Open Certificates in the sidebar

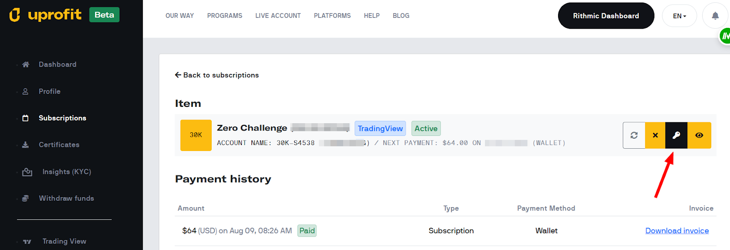(59, 145)
